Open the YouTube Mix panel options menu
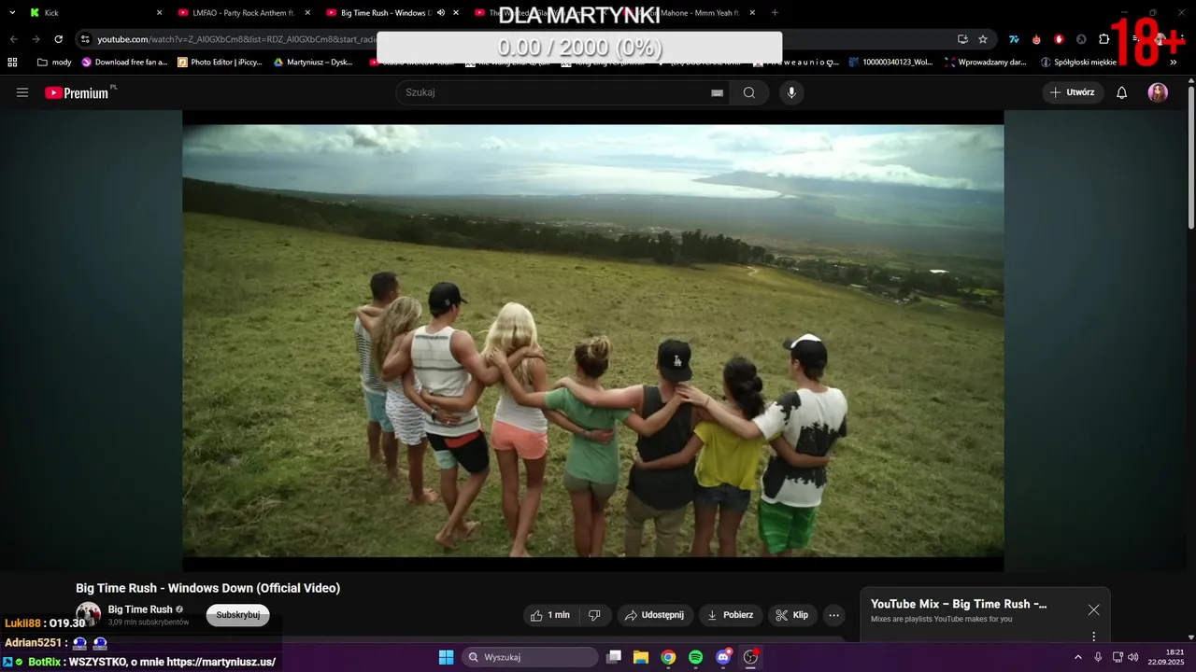 (1093, 637)
